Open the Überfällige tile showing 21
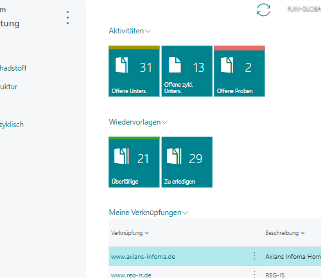 pyautogui.click(x=134, y=162)
